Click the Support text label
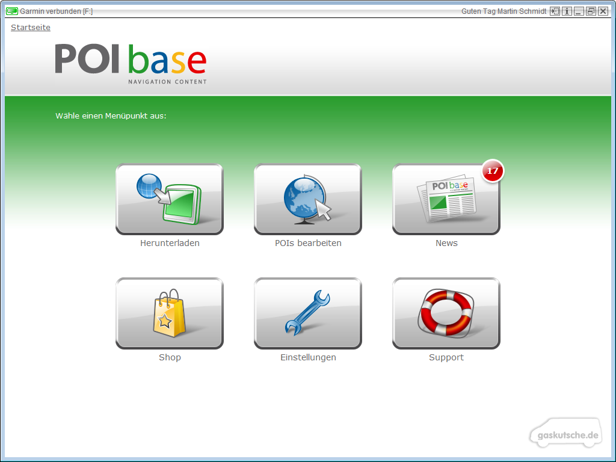The height and width of the screenshot is (462, 616). [x=446, y=357]
